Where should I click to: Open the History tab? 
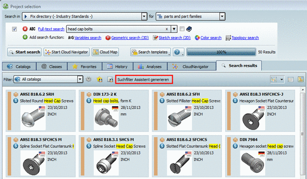(117, 67)
